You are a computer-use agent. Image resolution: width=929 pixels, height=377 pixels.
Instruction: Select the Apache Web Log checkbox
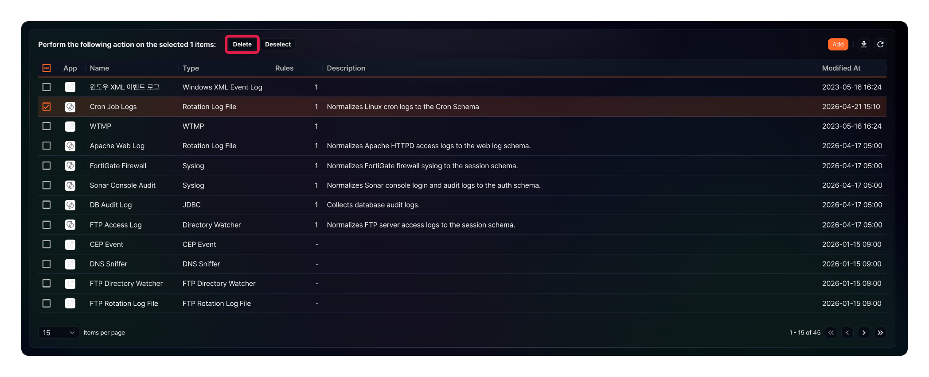click(47, 146)
